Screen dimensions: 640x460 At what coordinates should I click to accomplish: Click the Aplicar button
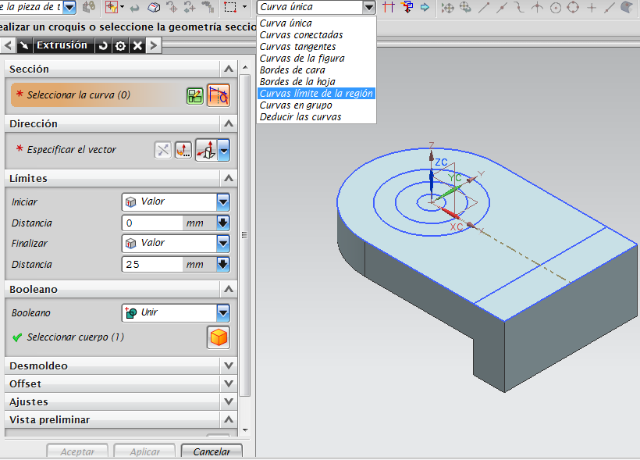[x=144, y=451]
